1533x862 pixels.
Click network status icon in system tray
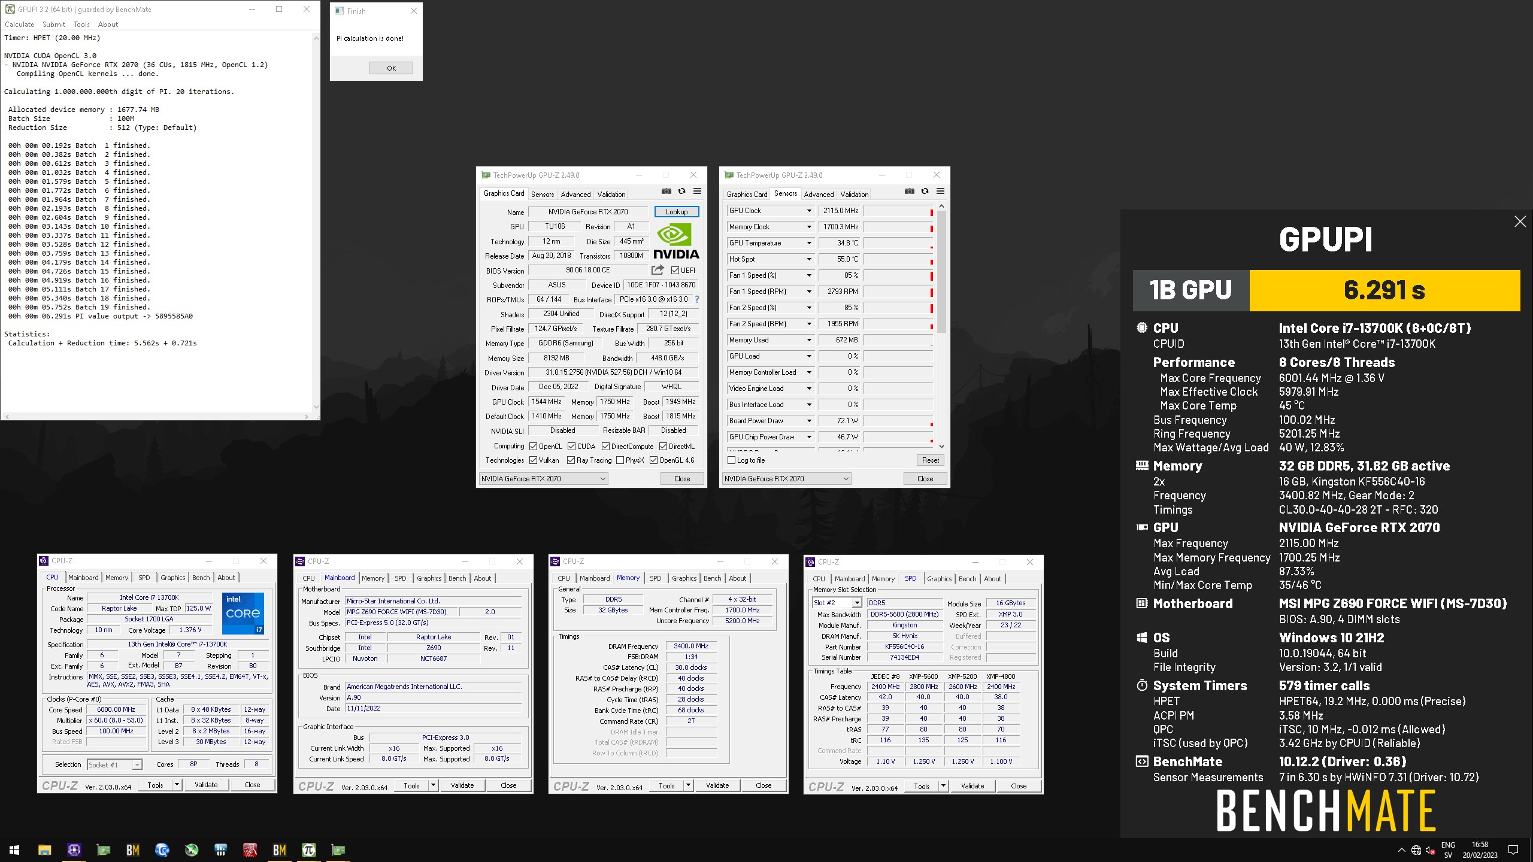(x=1416, y=850)
